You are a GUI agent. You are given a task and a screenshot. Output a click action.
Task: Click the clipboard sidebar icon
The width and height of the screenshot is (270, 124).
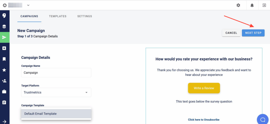(x=4, y=102)
